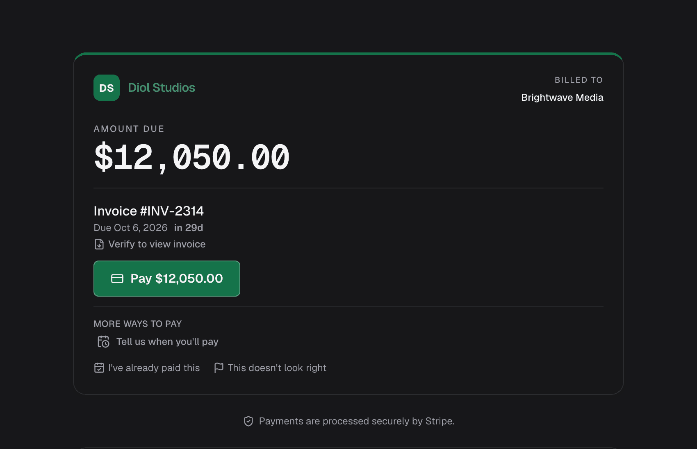
Task: Click the Pay $12,050.00 button
Action: pos(167,279)
